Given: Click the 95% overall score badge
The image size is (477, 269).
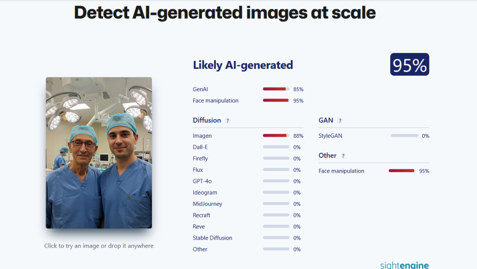Looking at the screenshot, I should pos(409,65).
